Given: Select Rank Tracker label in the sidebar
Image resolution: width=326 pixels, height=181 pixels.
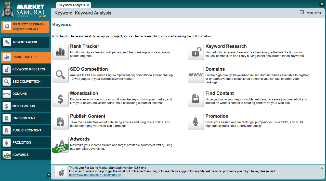Looking at the screenshot, I should pos(25,57).
